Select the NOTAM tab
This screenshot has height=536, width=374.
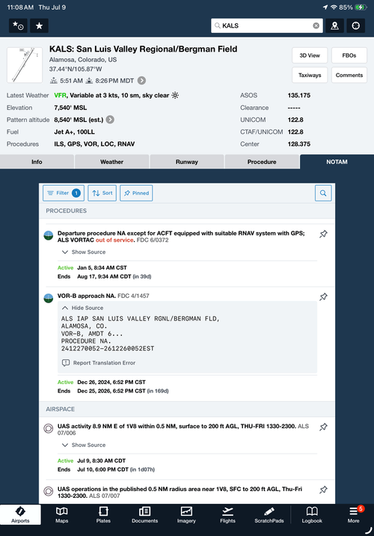[x=337, y=162]
